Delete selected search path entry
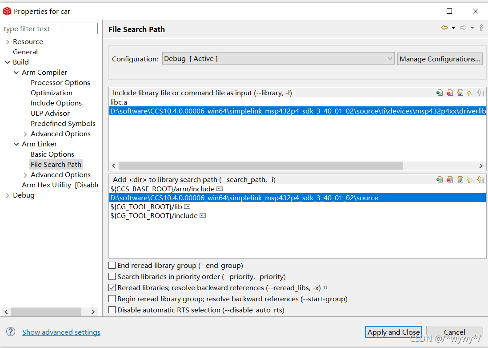Viewport: 488px width, 348px height. tap(450, 179)
